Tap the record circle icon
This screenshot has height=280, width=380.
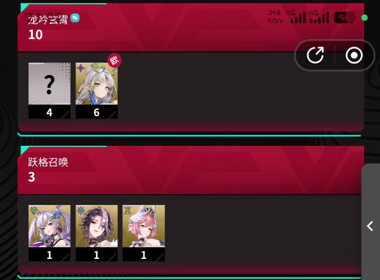[354, 55]
